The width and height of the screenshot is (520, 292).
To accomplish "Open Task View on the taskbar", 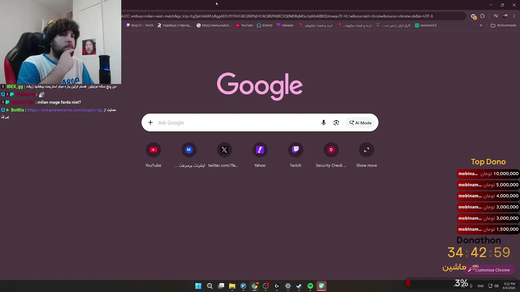I will [x=221, y=286].
